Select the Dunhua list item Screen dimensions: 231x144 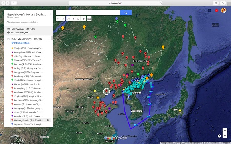(28, 64)
